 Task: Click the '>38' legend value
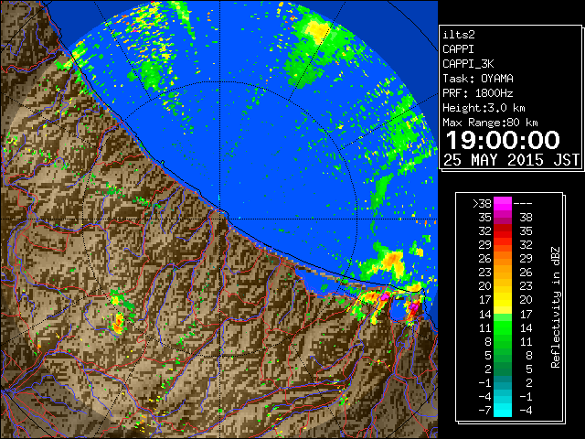482,204
